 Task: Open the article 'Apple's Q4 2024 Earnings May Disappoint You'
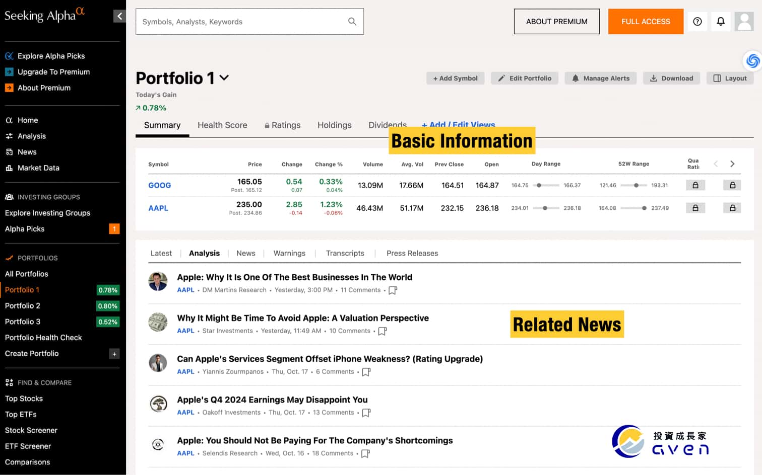tap(272, 400)
